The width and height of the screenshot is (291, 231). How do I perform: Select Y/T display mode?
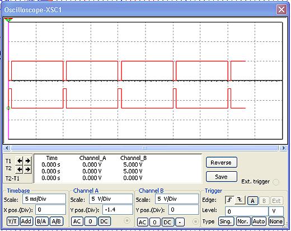pyautogui.click(x=12, y=221)
